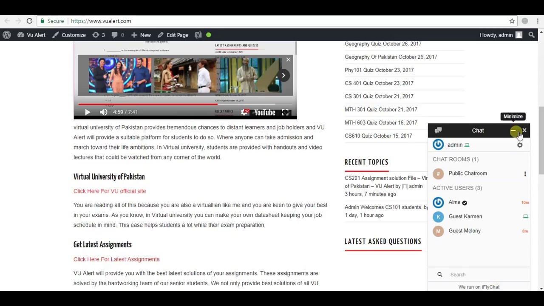Screen dimensions: 544x306
Task: Open third suggested video thumbnail
Action: point(250,75)
